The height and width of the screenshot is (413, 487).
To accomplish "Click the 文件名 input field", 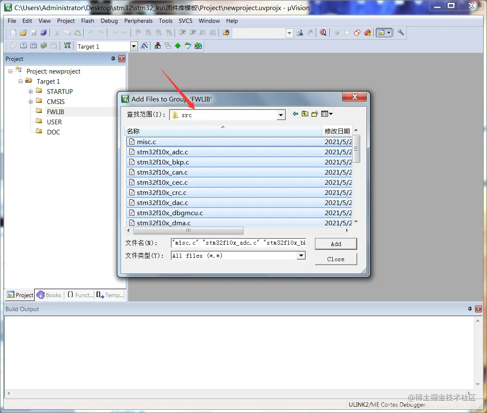I will [x=238, y=243].
